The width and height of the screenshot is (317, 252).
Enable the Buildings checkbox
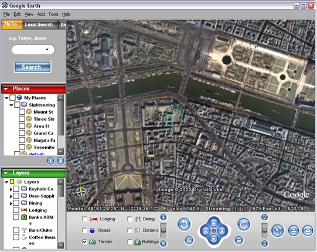(x=129, y=241)
